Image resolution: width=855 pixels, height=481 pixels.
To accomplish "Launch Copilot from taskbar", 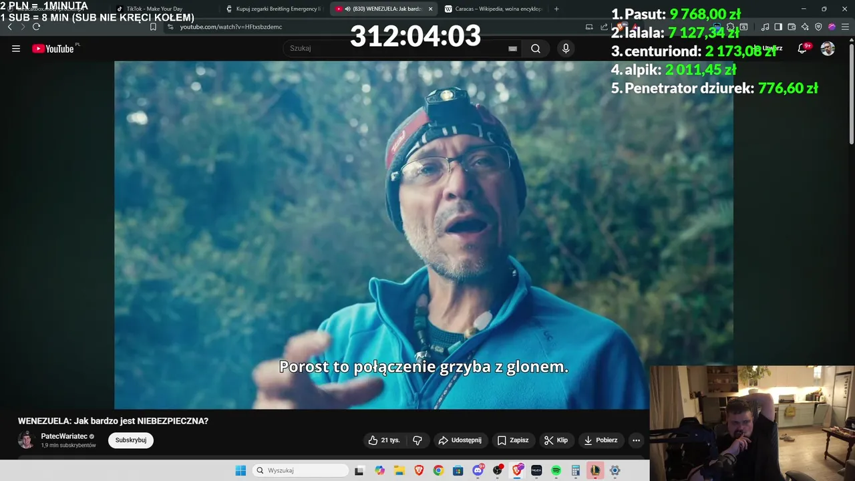I will 379,470.
